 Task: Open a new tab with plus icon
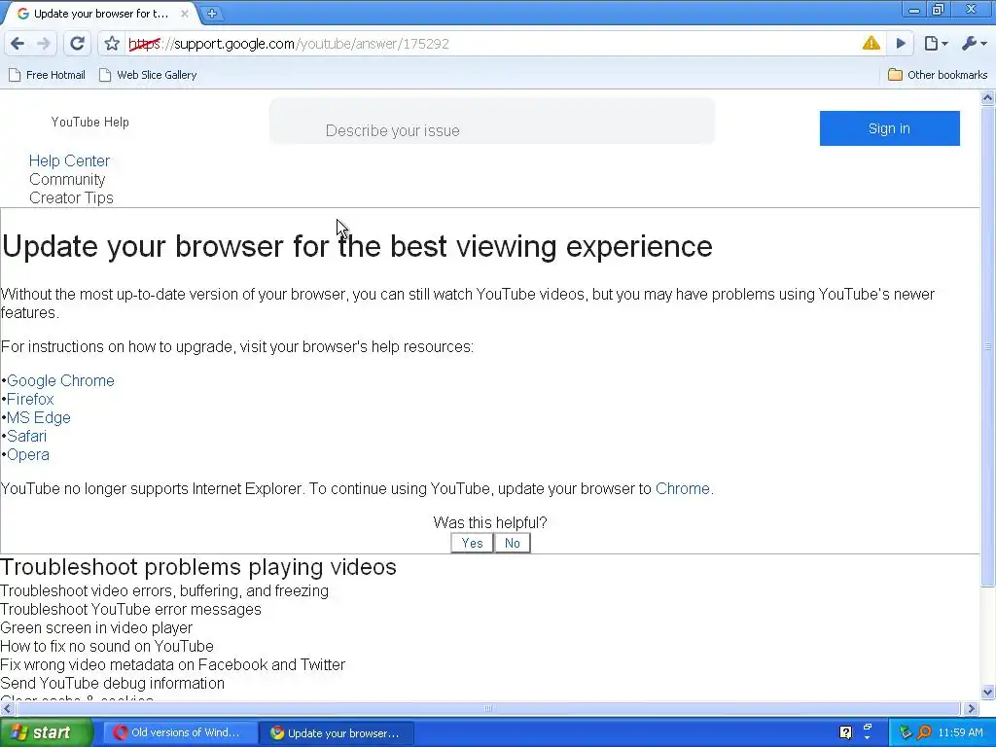(211, 14)
